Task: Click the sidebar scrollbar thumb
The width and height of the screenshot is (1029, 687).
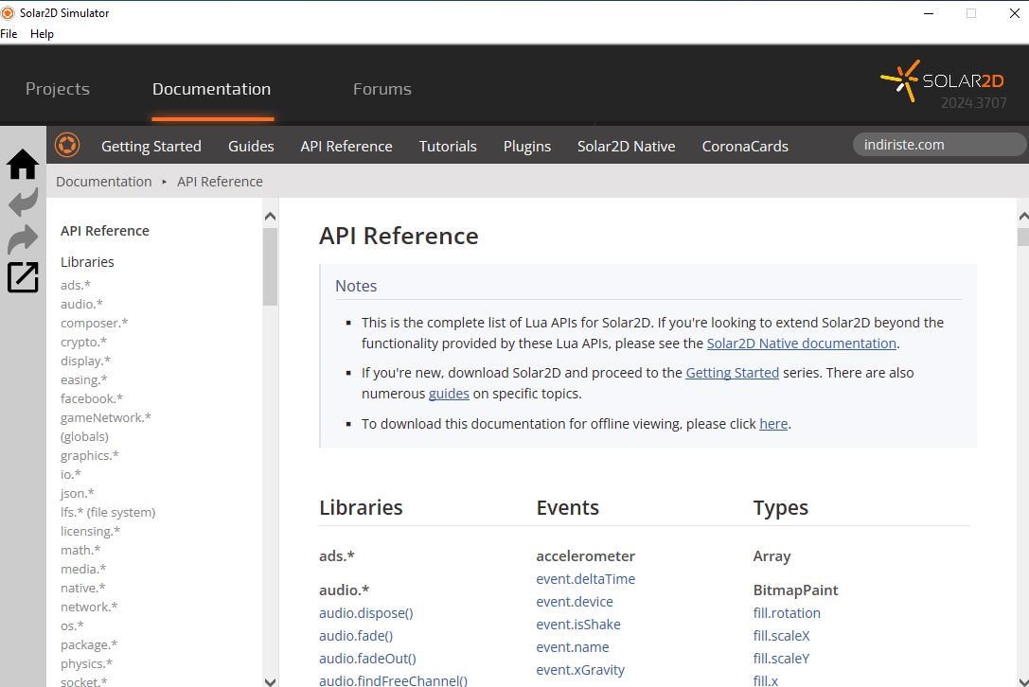Action: (270, 267)
